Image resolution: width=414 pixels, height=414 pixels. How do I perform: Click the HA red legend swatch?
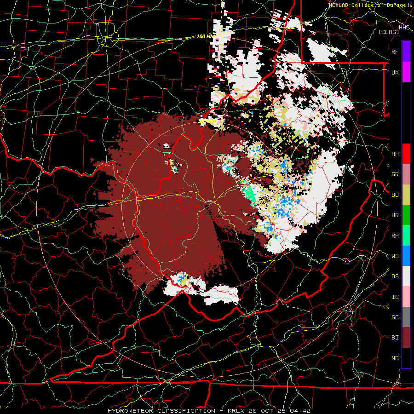tap(406, 154)
